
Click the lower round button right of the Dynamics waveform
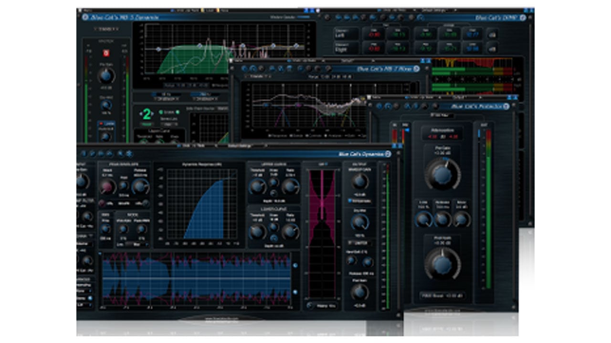295,292
